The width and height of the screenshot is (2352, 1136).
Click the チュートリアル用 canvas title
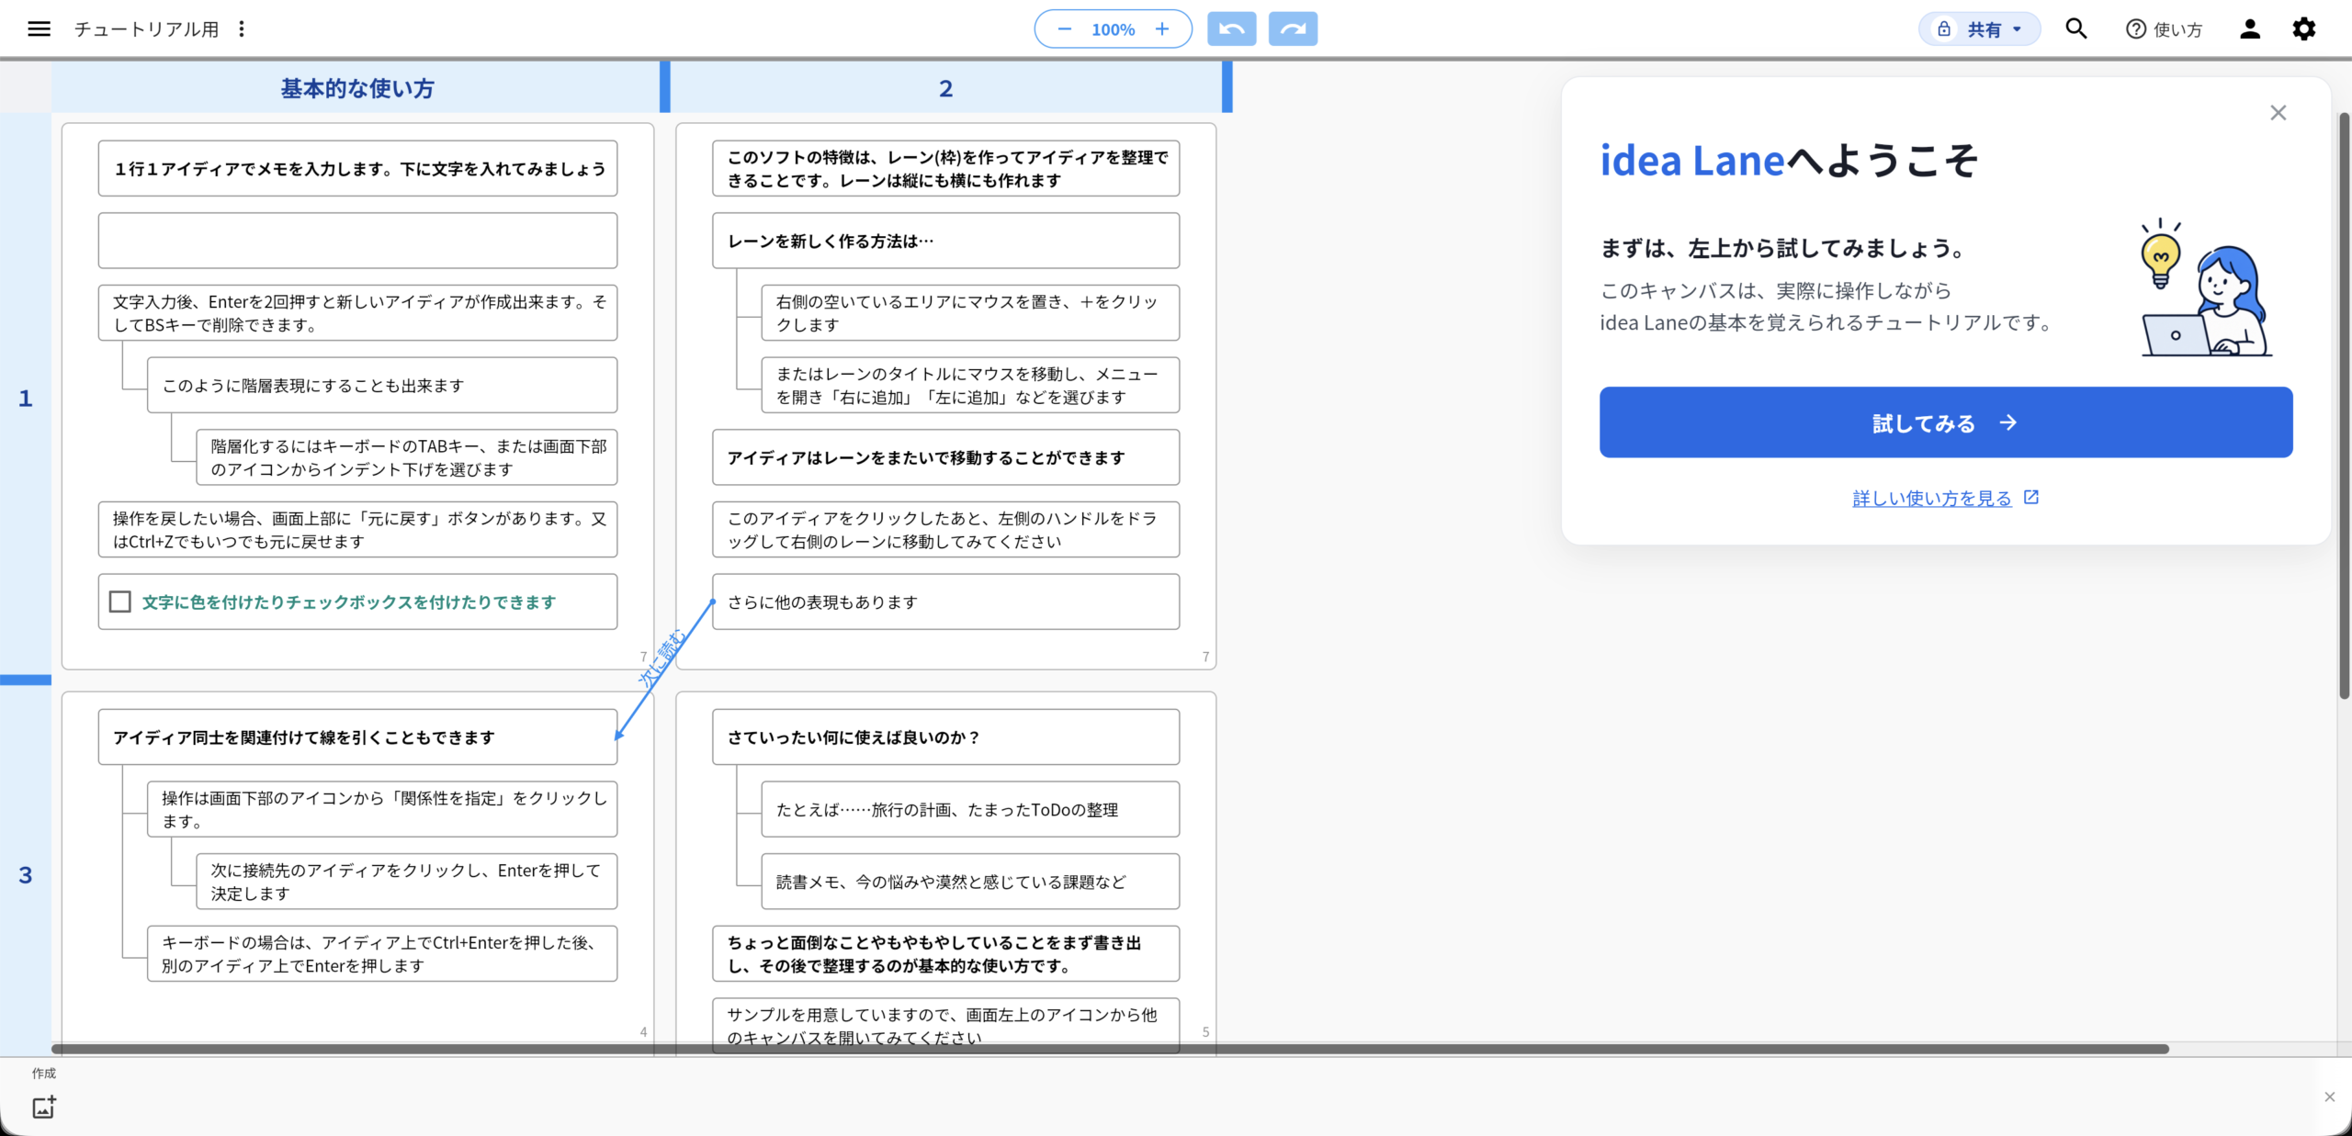[x=147, y=29]
